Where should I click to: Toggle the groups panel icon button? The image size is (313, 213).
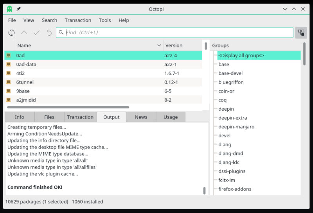click(x=301, y=33)
